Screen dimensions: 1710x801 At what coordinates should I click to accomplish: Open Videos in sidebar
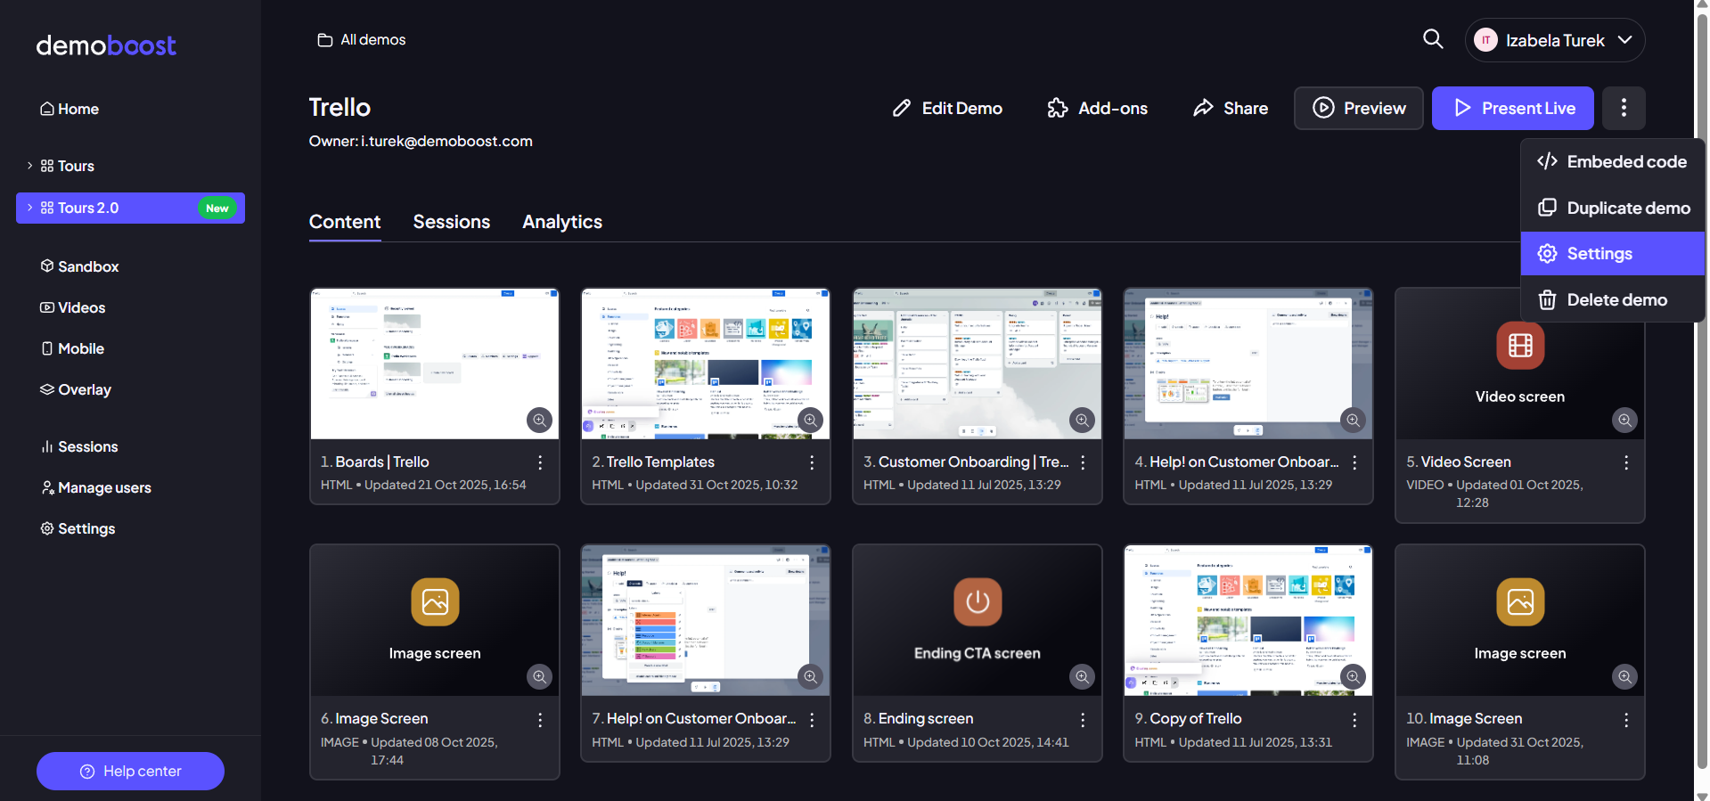point(73,307)
